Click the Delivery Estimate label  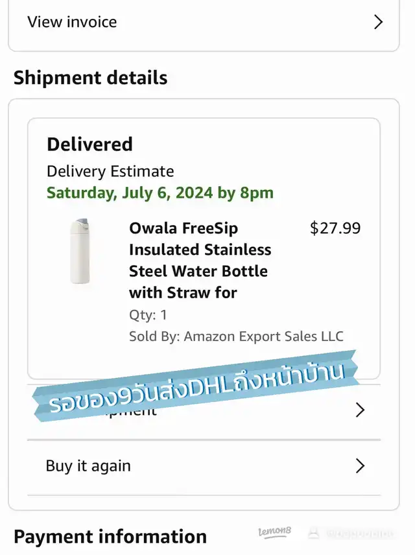click(x=110, y=171)
